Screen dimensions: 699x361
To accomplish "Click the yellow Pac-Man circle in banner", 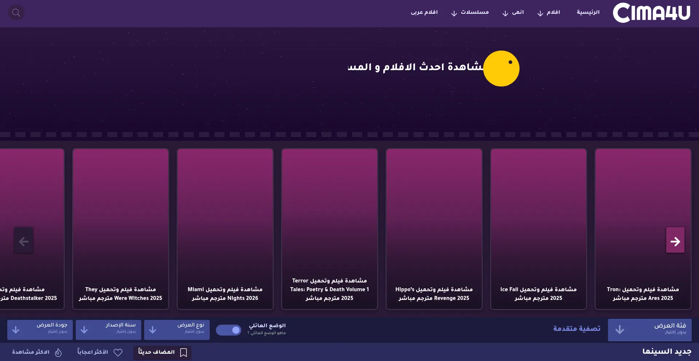I will pyautogui.click(x=501, y=68).
